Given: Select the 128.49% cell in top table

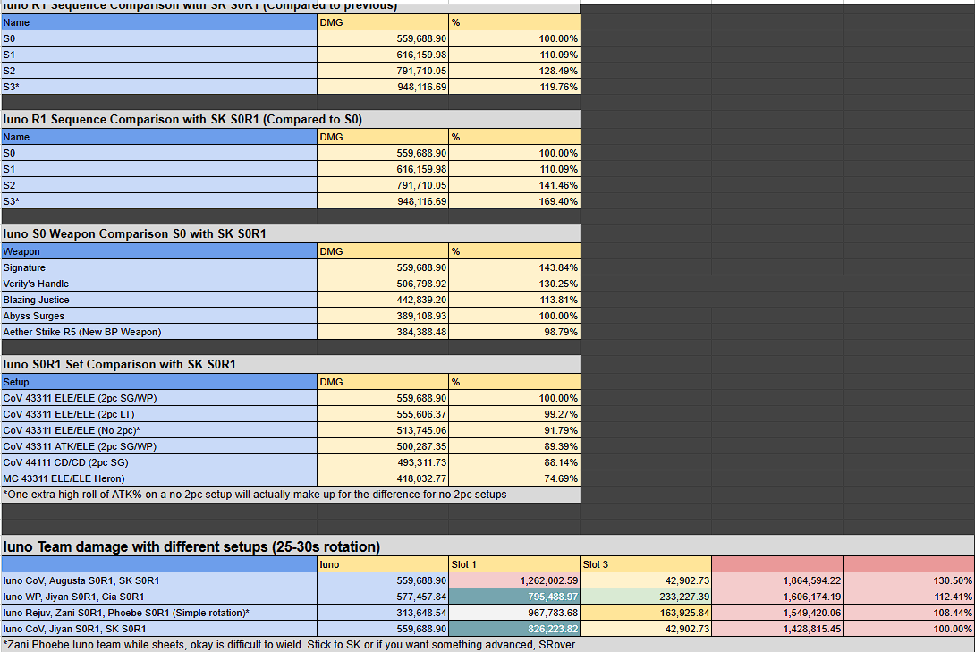Looking at the screenshot, I should [514, 71].
